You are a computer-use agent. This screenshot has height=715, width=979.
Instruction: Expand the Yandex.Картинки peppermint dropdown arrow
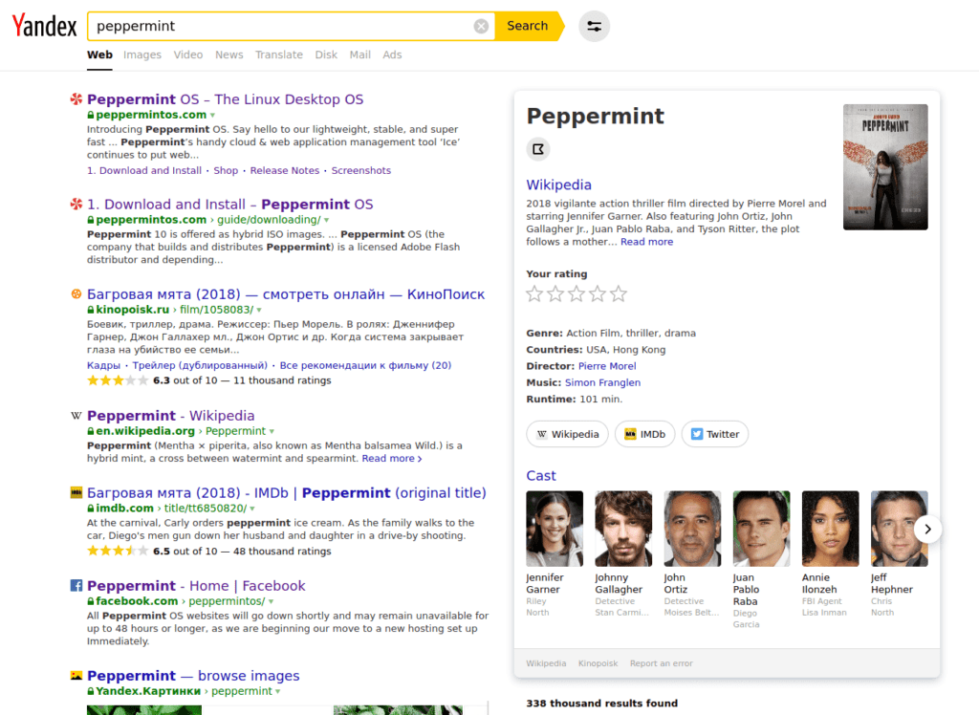278,692
